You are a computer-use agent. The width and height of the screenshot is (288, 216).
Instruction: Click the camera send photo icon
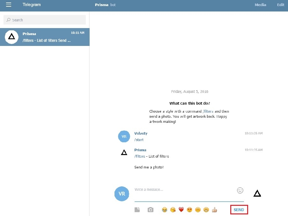click(x=151, y=210)
